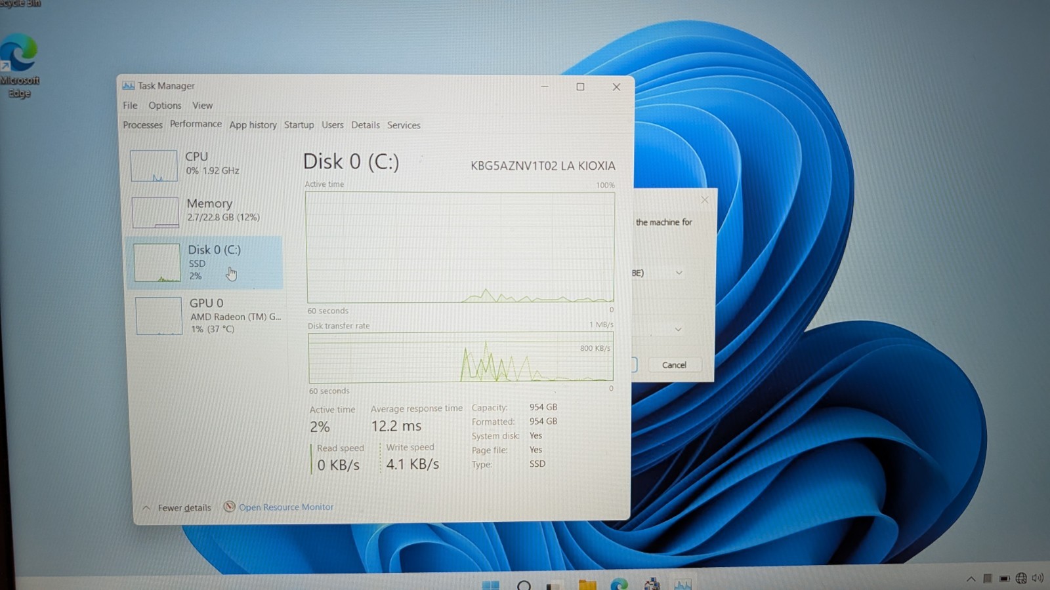Click the 12.2 ms average response value

[396, 426]
